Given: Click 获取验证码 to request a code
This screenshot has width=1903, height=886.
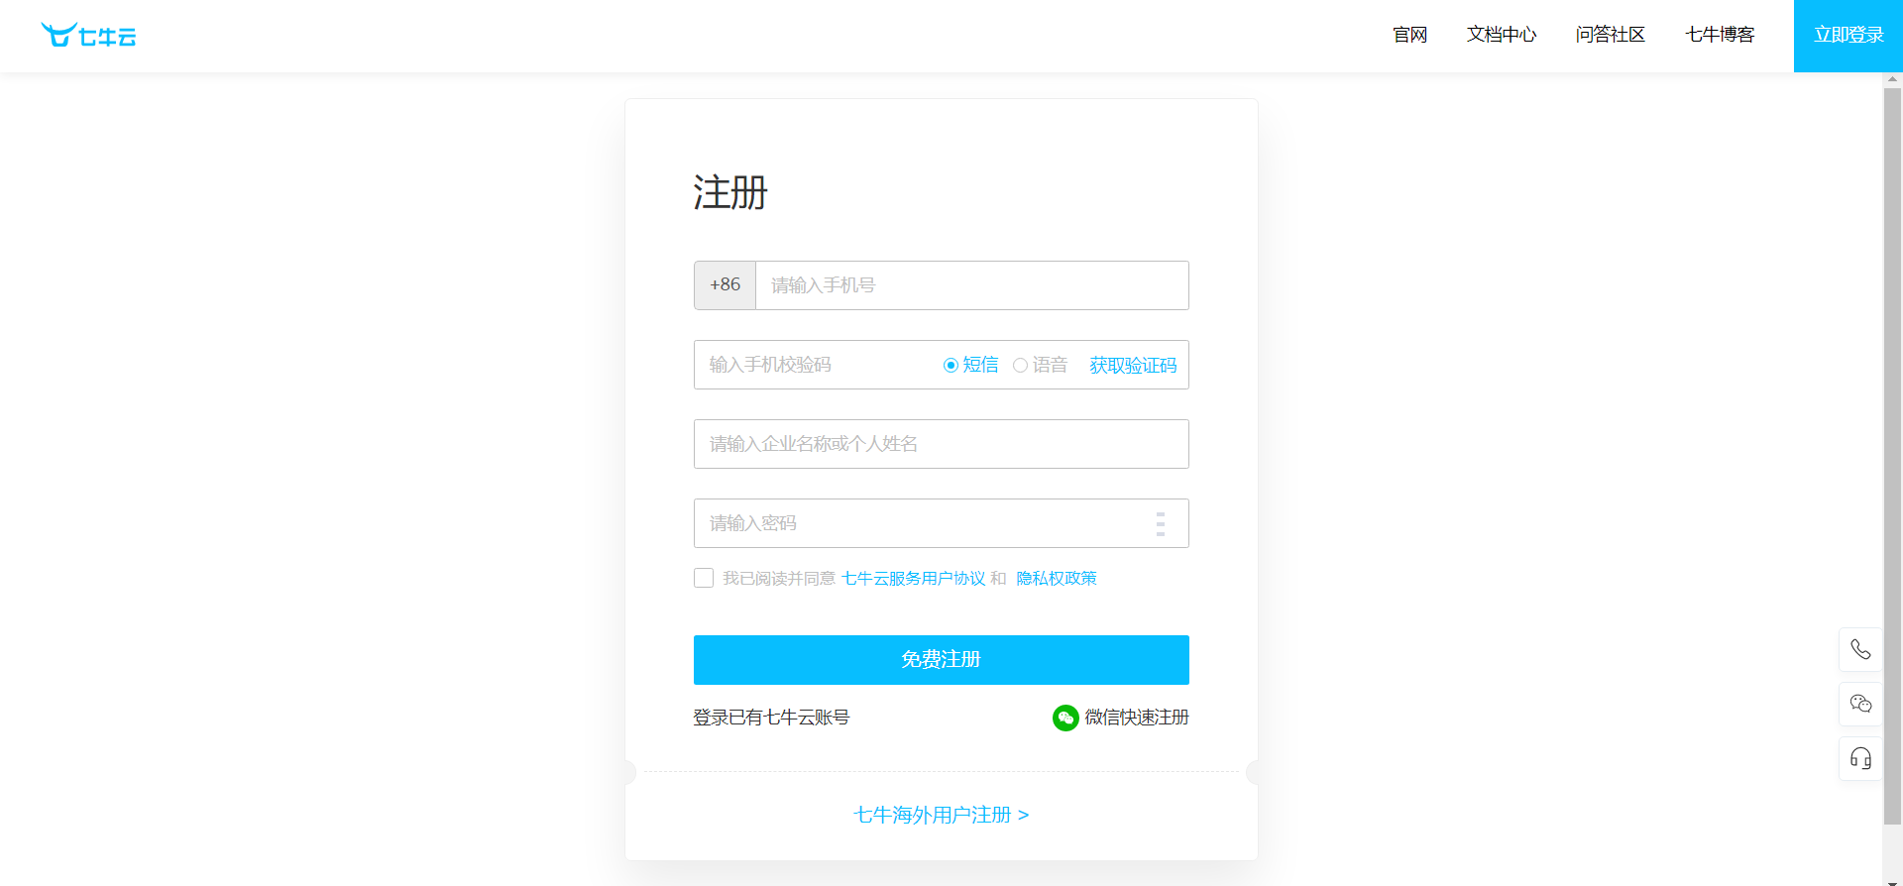Looking at the screenshot, I should tap(1133, 365).
